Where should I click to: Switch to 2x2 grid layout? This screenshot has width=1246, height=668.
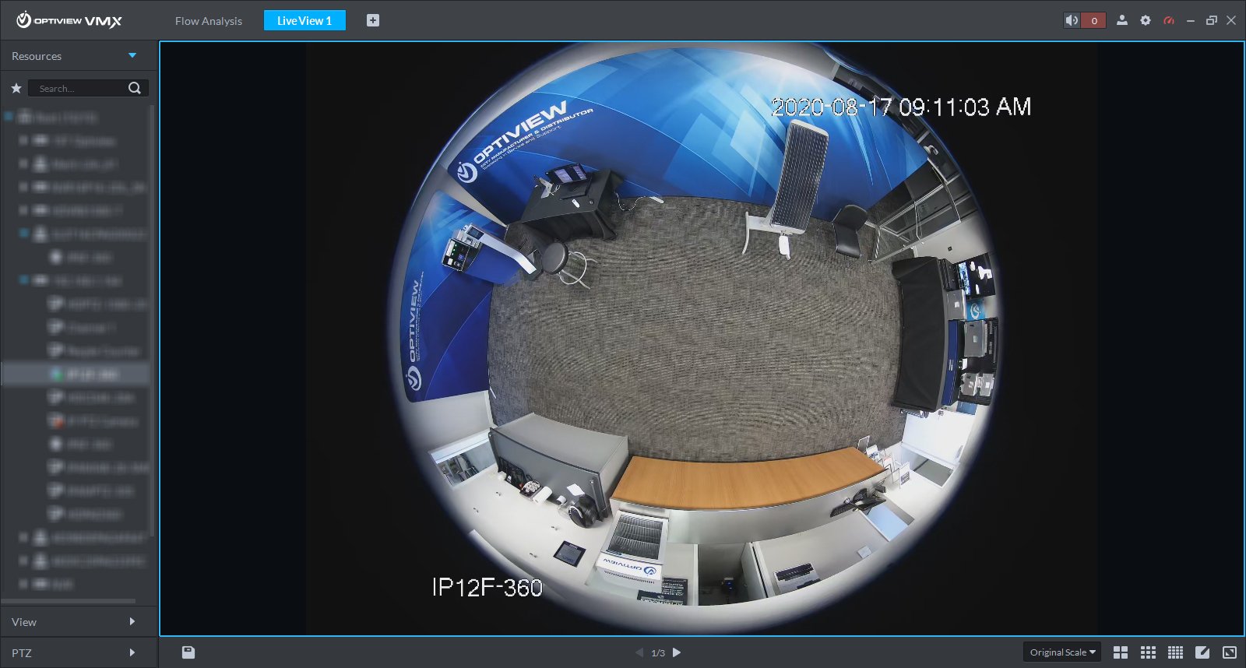tap(1121, 652)
